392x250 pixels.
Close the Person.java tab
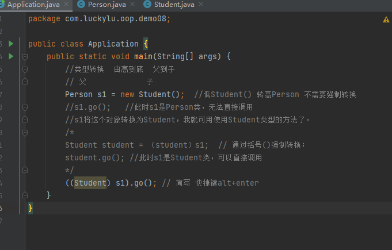point(134,5)
